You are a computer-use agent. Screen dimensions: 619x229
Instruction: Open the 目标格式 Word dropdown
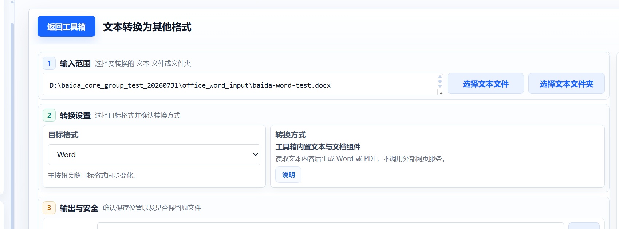click(x=154, y=155)
